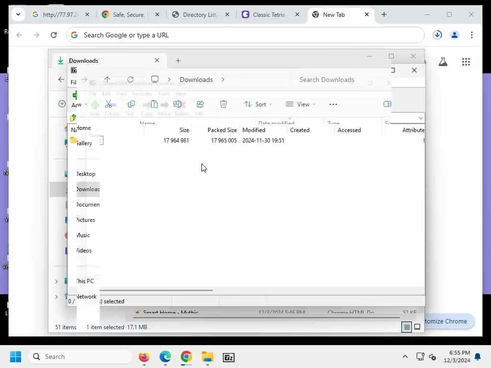Click the Windows taskbar Search box
The height and width of the screenshot is (368, 491).
click(80, 356)
